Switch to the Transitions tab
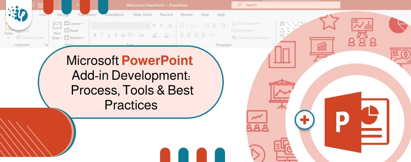411x162 pixels. coord(87,15)
